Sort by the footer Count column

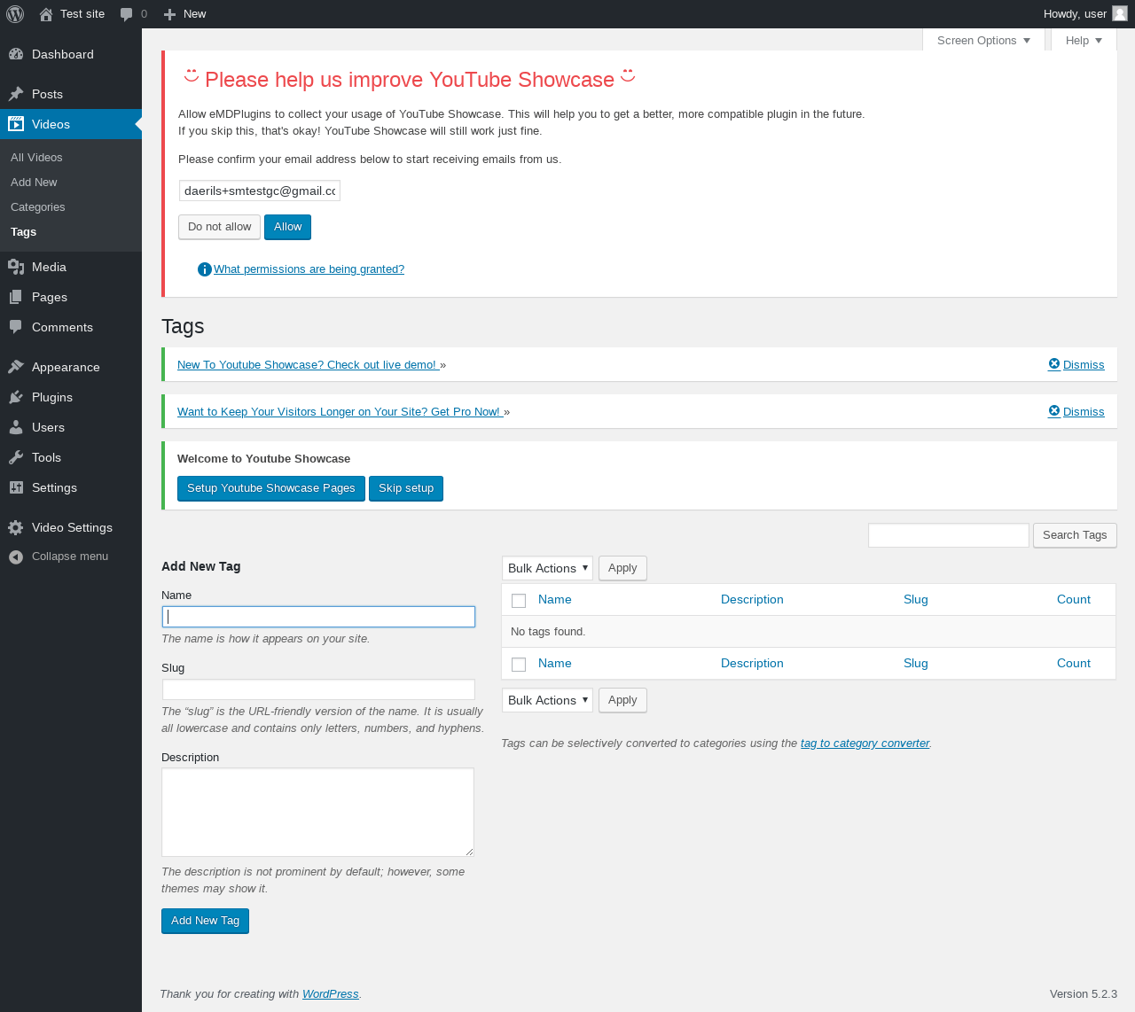(x=1074, y=663)
